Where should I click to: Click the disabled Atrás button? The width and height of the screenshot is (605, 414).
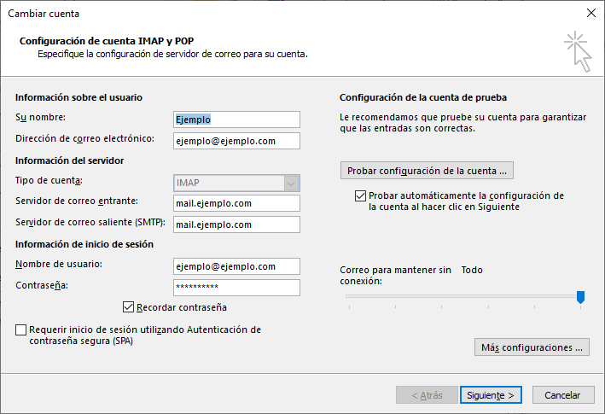(x=427, y=395)
